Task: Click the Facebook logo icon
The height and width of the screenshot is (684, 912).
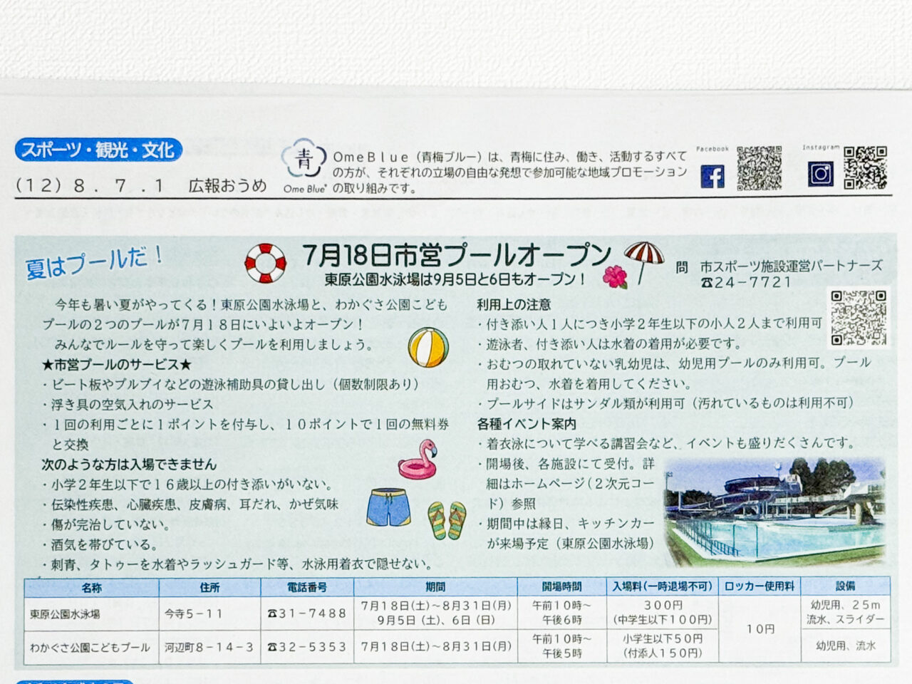Action: [x=712, y=175]
